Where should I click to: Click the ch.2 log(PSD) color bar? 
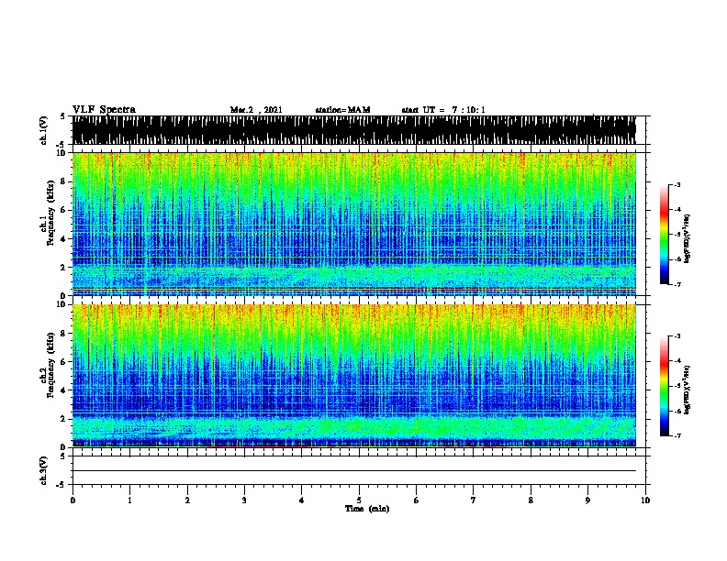[665, 386]
